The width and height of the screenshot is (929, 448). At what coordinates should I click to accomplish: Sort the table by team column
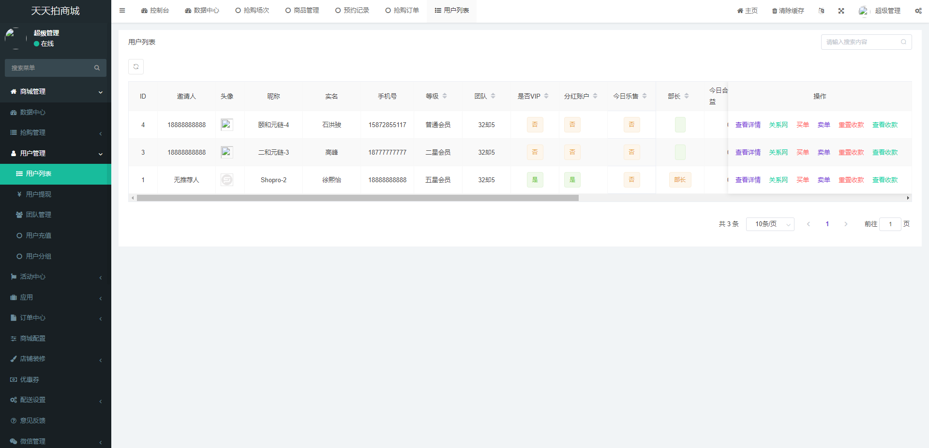(493, 96)
